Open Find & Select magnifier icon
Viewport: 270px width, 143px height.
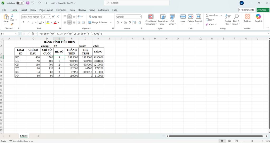click(x=236, y=17)
